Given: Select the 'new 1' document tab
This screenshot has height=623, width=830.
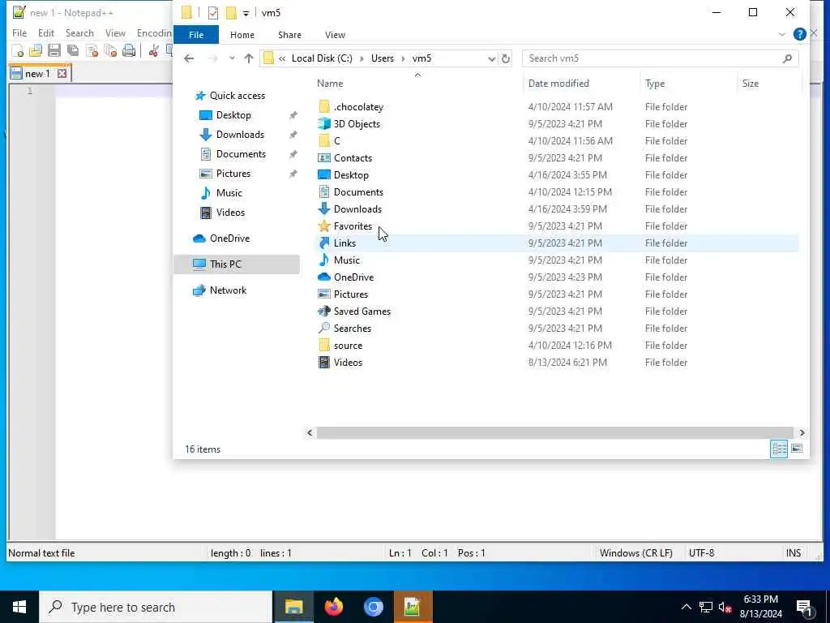Looking at the screenshot, I should [x=40, y=74].
